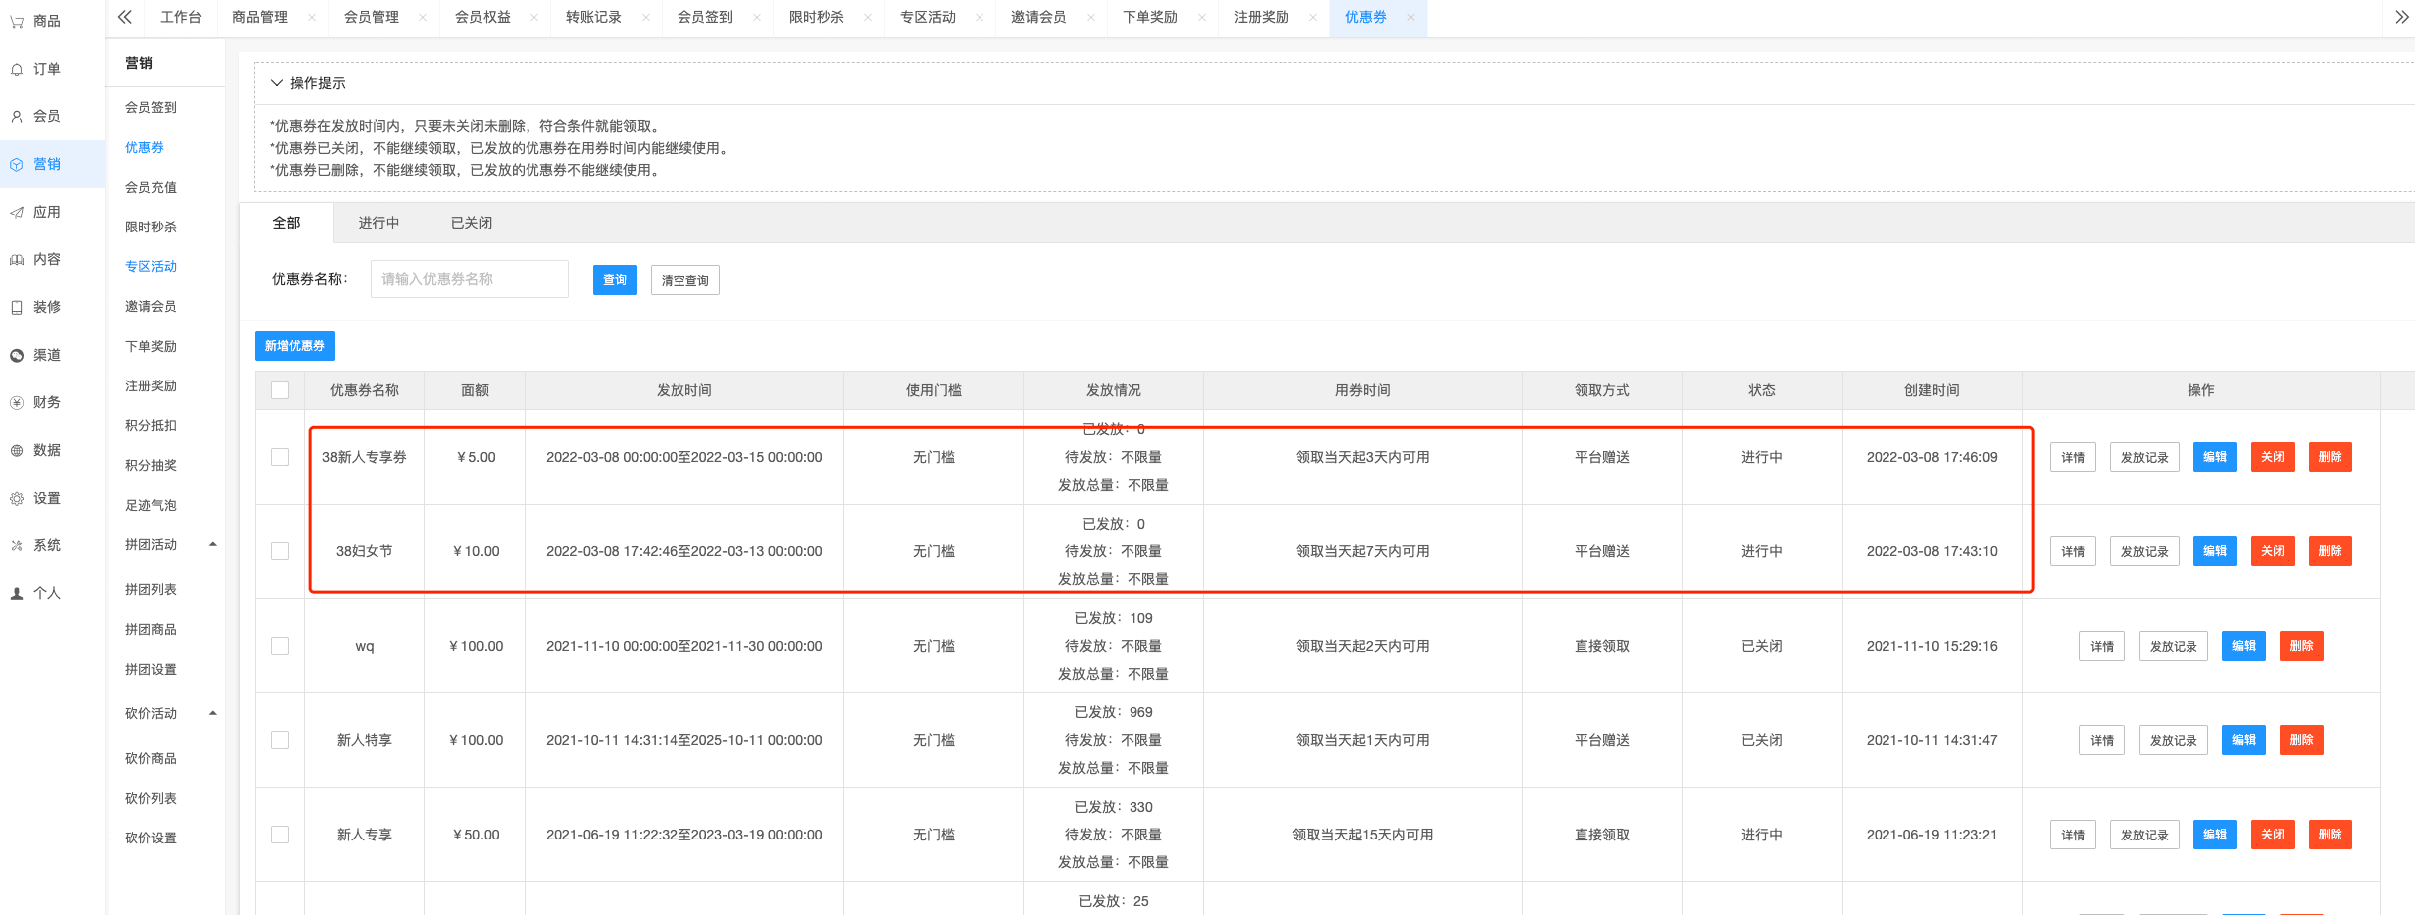Open the 财务 yen icon in sidebar
This screenshot has height=915, width=2415.
coord(17,402)
